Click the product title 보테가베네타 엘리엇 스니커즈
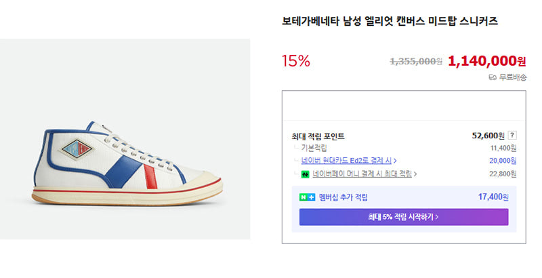This screenshot has width=542, height=278. click(390, 22)
